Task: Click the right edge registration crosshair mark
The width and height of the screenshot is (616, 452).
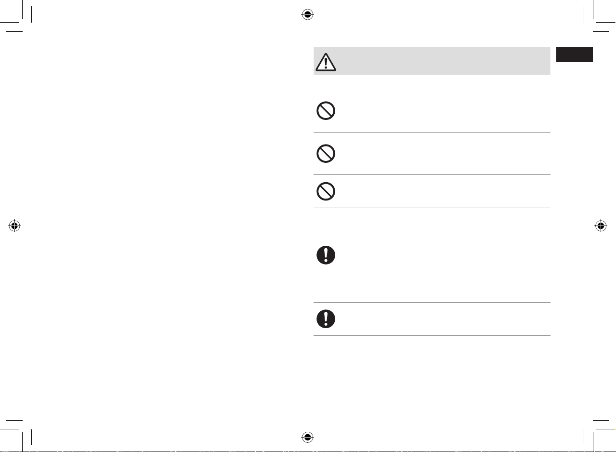Action: pos(600,226)
